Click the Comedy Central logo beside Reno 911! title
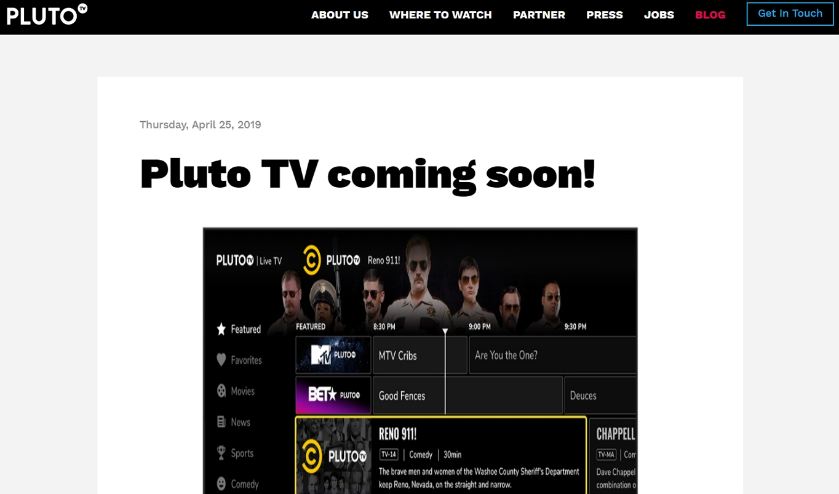 click(312, 260)
